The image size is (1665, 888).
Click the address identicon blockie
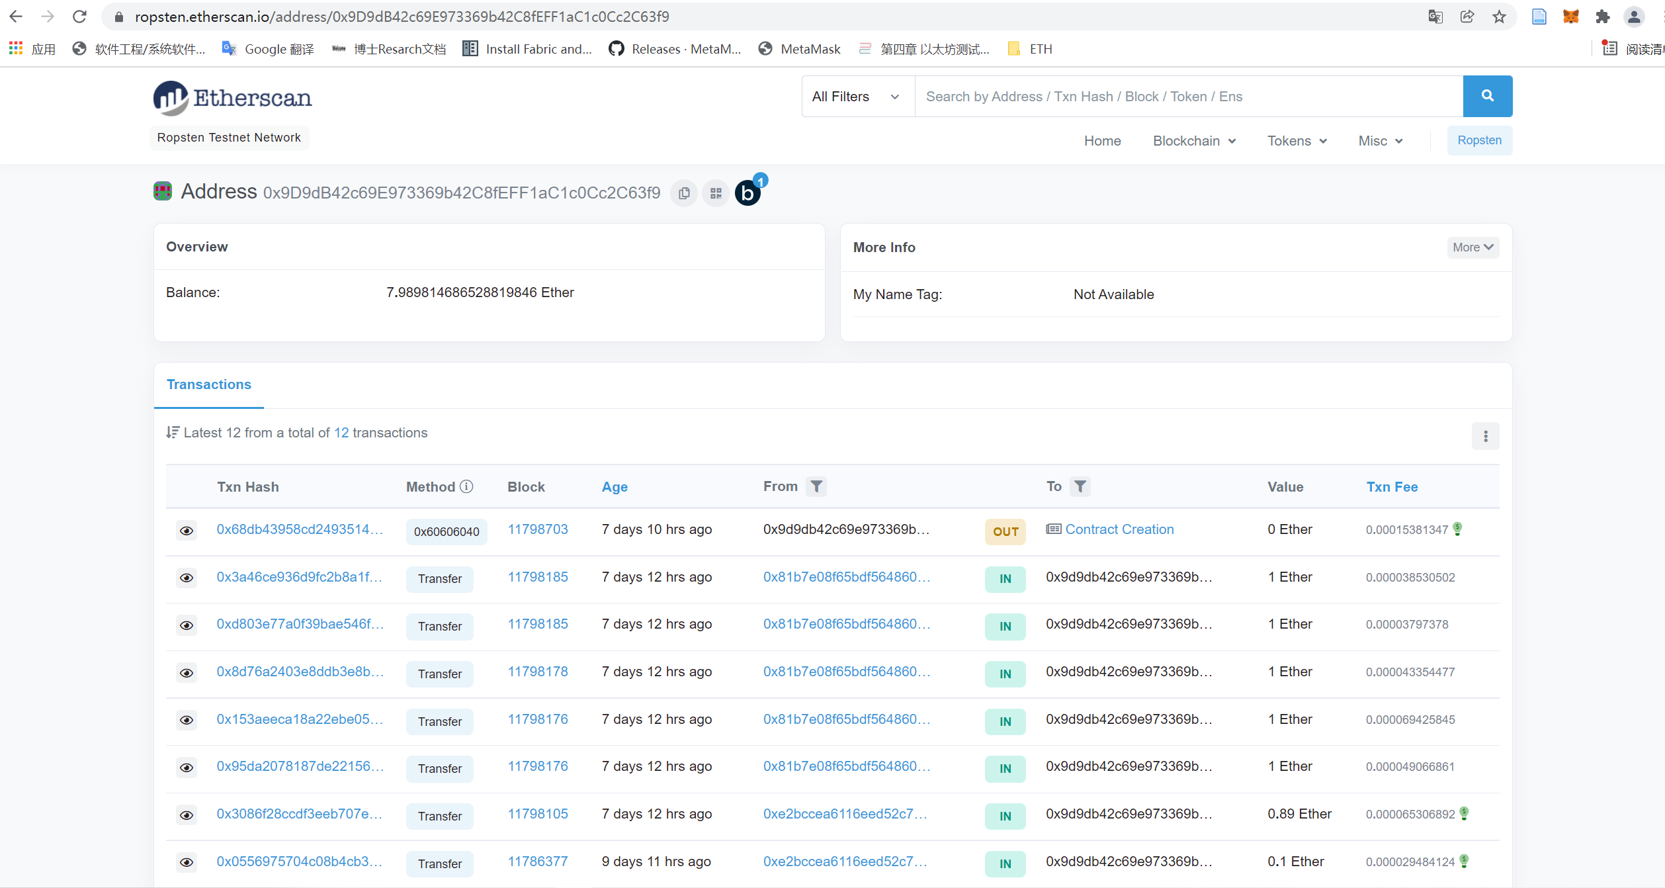[x=163, y=191]
